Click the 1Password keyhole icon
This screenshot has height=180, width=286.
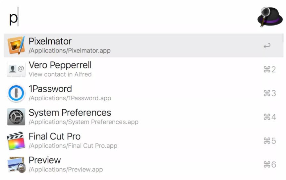[x=16, y=93]
